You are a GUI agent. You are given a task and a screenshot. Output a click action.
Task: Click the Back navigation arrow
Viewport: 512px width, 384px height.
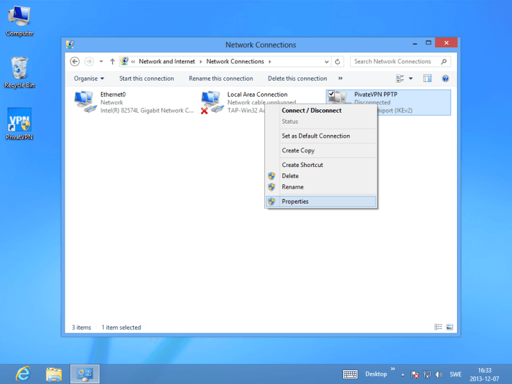click(x=75, y=61)
